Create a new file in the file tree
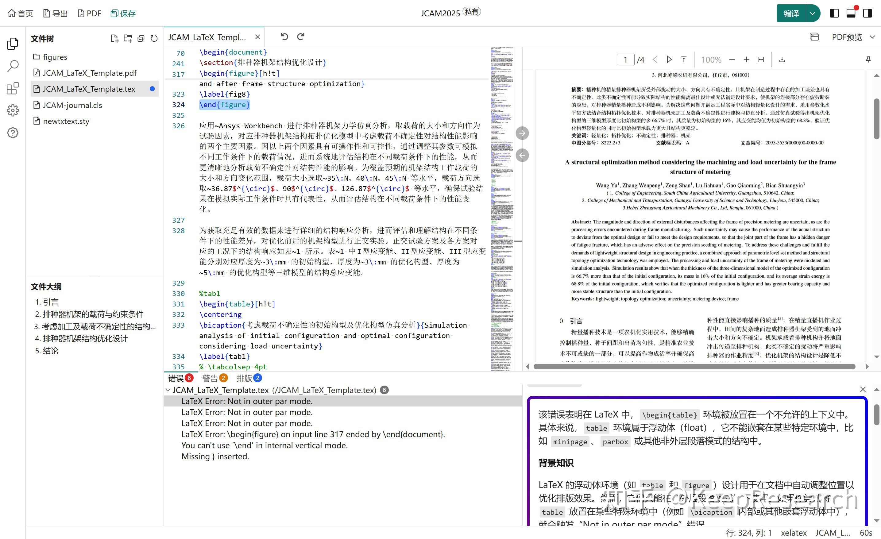The image size is (881, 539). point(114,39)
